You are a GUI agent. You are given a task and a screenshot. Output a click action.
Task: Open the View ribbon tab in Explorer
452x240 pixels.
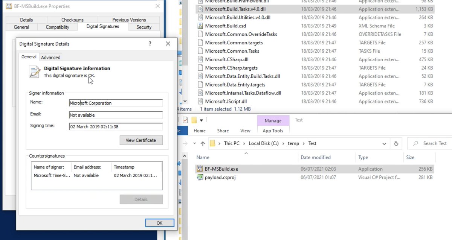coord(245,131)
